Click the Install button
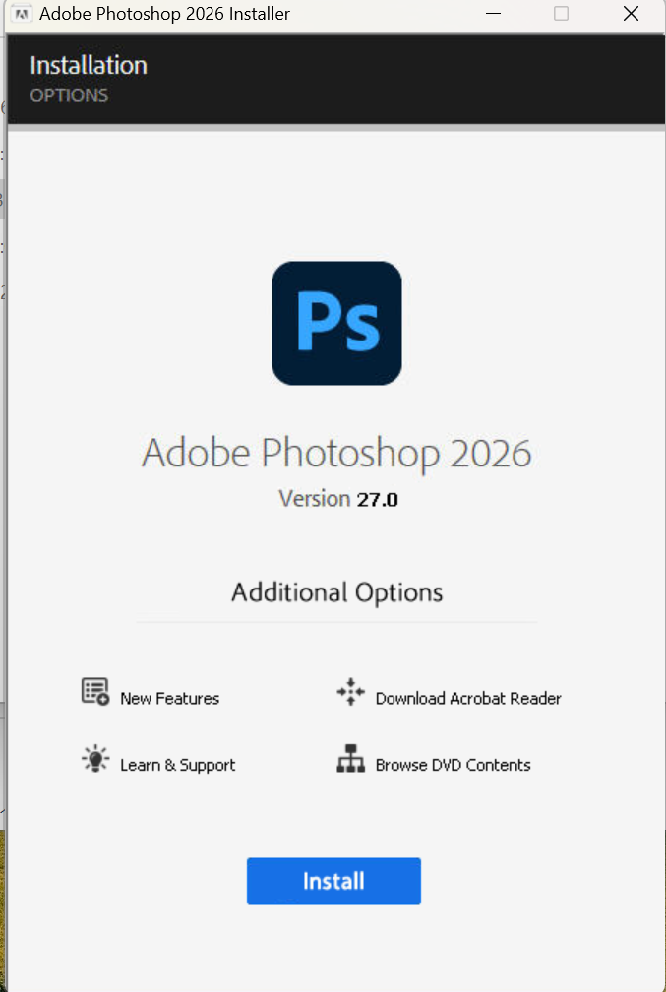The width and height of the screenshot is (666, 992). coord(333,881)
